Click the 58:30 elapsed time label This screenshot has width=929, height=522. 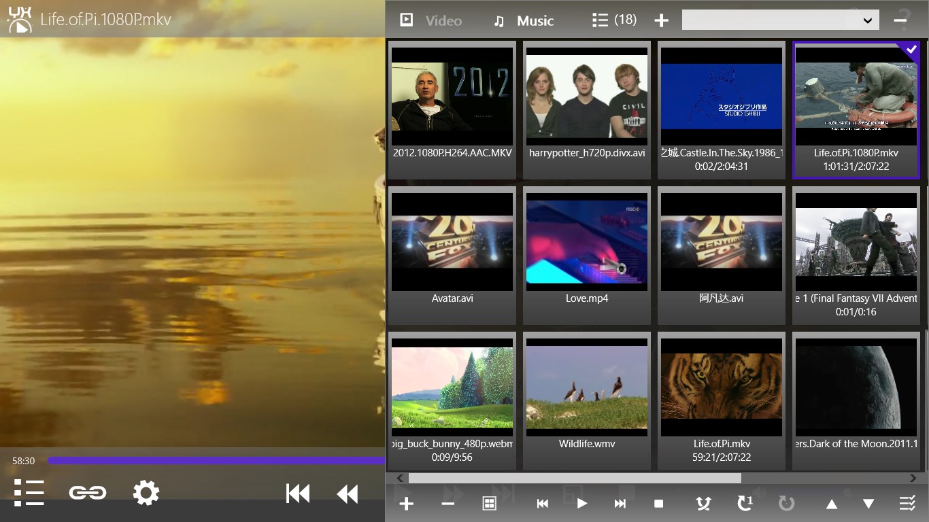pyautogui.click(x=23, y=461)
